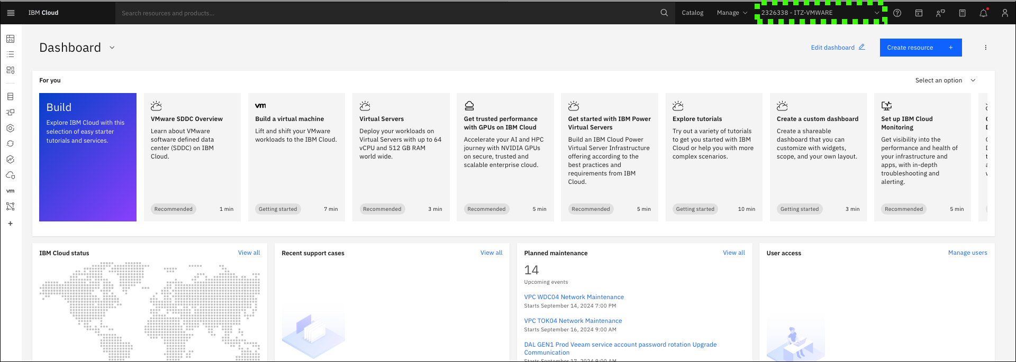1016x362 pixels.
Task: Click Manage users link
Action: pos(968,253)
